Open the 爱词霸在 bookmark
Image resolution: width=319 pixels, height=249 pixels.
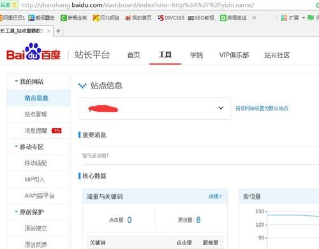click(41, 18)
